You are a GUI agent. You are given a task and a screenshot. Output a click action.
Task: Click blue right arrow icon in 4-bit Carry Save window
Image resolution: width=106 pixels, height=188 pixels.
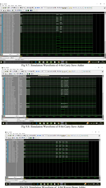(x=39, y=8)
